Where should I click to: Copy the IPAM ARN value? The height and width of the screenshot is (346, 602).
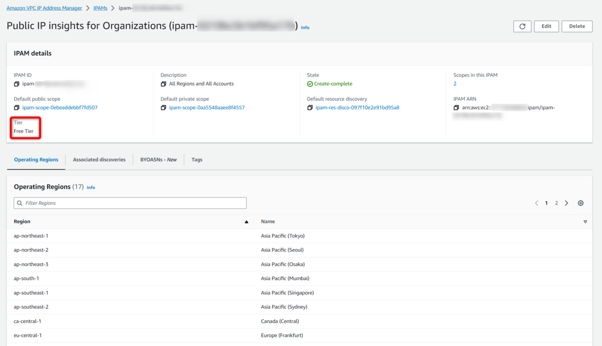[x=456, y=107]
